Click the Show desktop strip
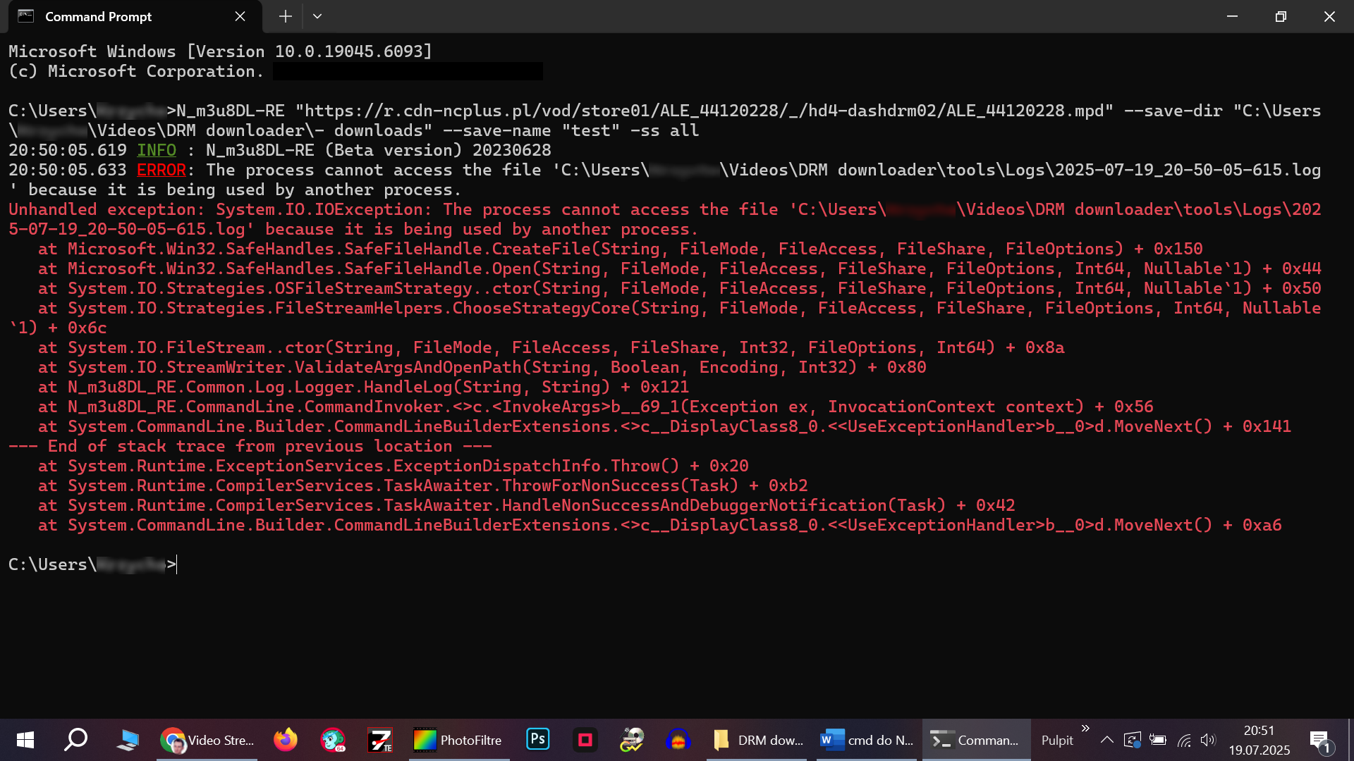This screenshot has width=1354, height=761. [x=1350, y=740]
